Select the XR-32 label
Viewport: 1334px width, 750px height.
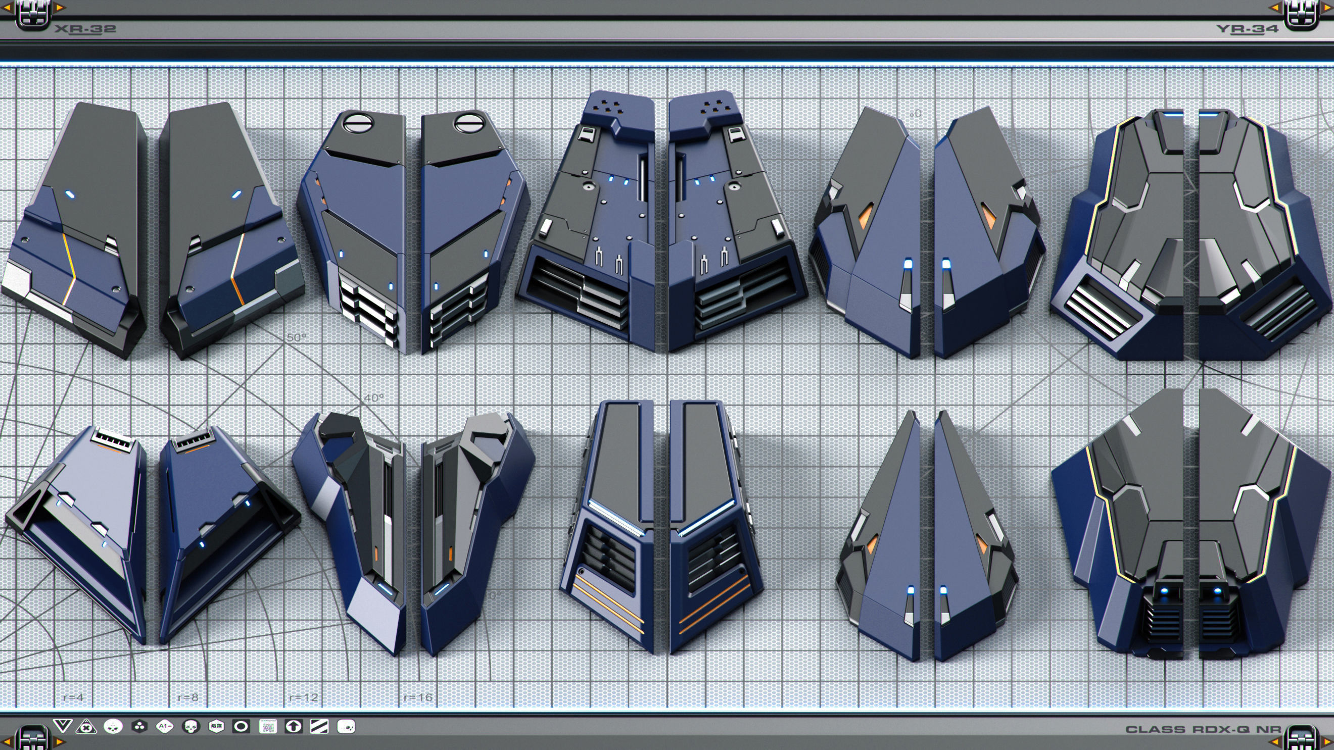(85, 29)
